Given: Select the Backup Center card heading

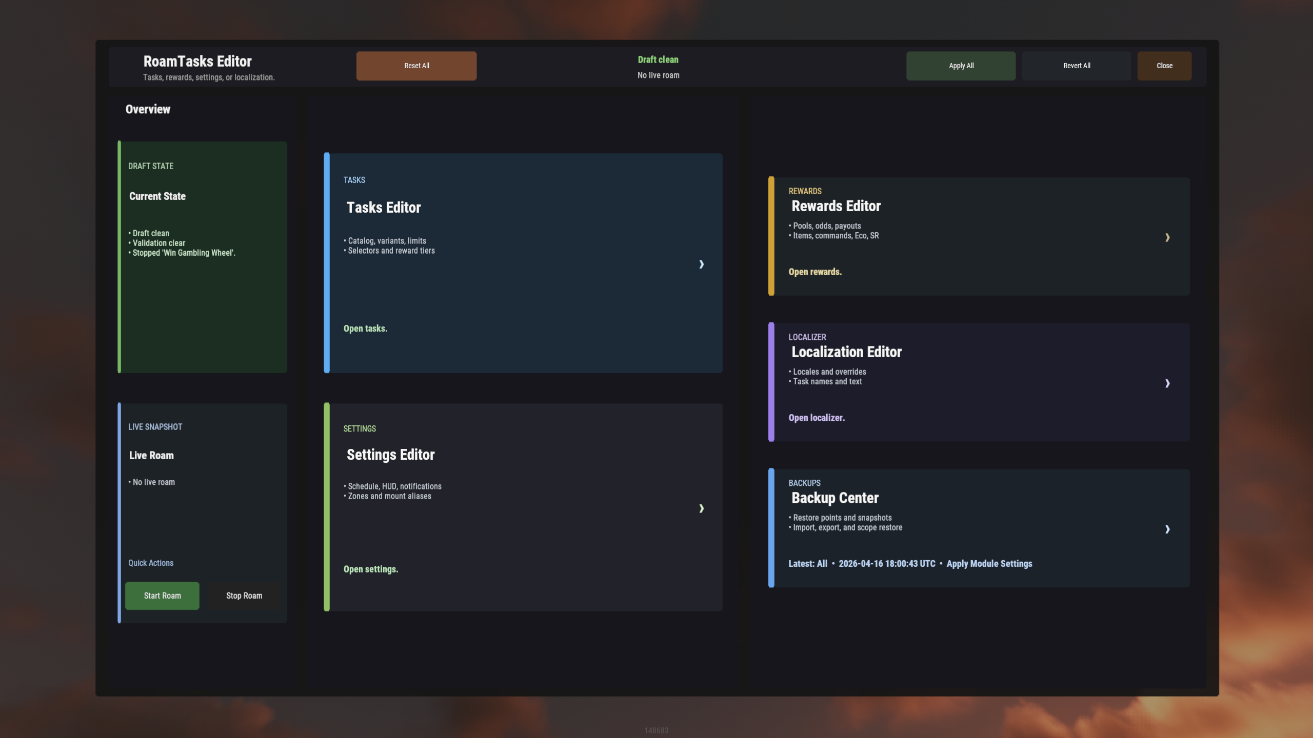Looking at the screenshot, I should coord(834,498).
